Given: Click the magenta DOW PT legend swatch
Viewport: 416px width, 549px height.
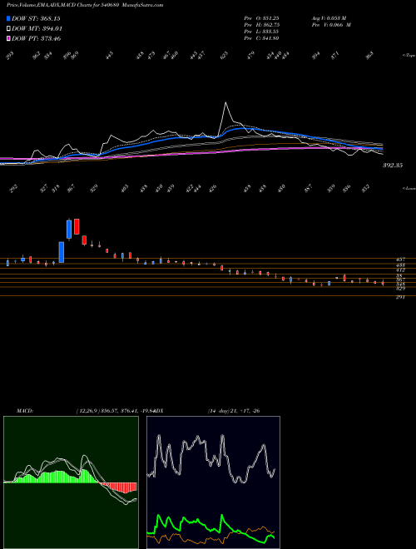Looking at the screenshot, I should coord(8,38).
